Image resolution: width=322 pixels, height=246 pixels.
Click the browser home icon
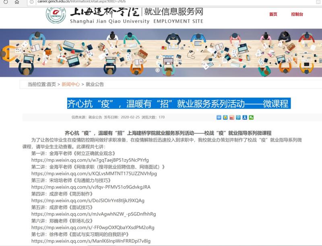[x=17, y=2]
